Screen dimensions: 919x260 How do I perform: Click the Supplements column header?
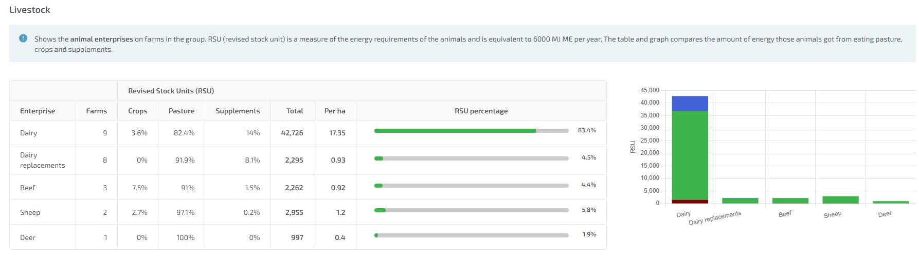pyautogui.click(x=237, y=111)
